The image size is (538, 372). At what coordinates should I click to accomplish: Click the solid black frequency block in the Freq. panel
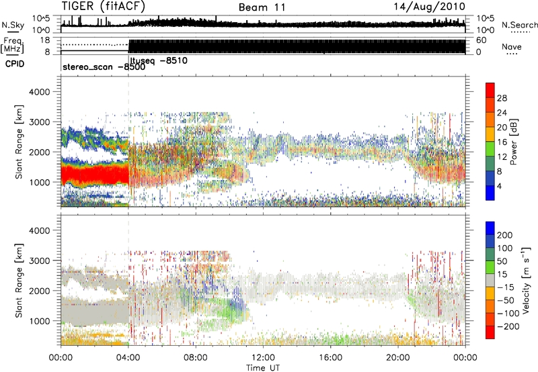tap(297, 46)
